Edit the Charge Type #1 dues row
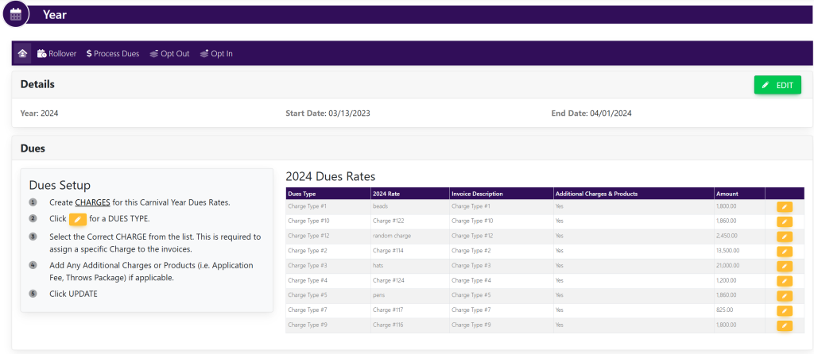Image resolution: width=814 pixels, height=354 pixels. pos(784,206)
